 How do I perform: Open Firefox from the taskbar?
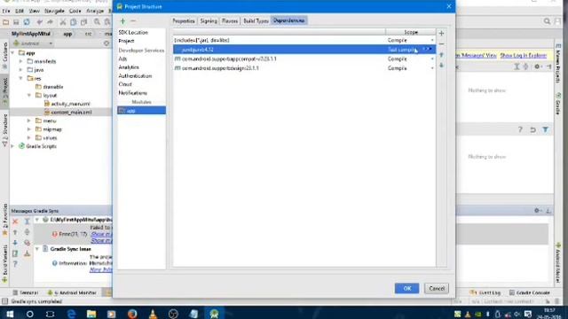(132, 314)
